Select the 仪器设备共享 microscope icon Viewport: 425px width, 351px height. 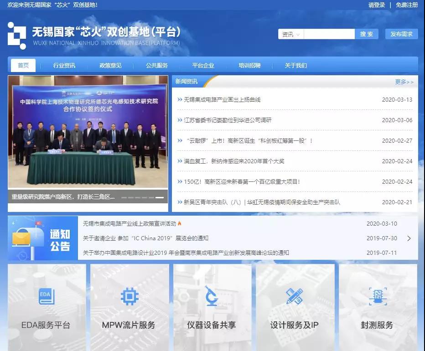(x=211, y=296)
